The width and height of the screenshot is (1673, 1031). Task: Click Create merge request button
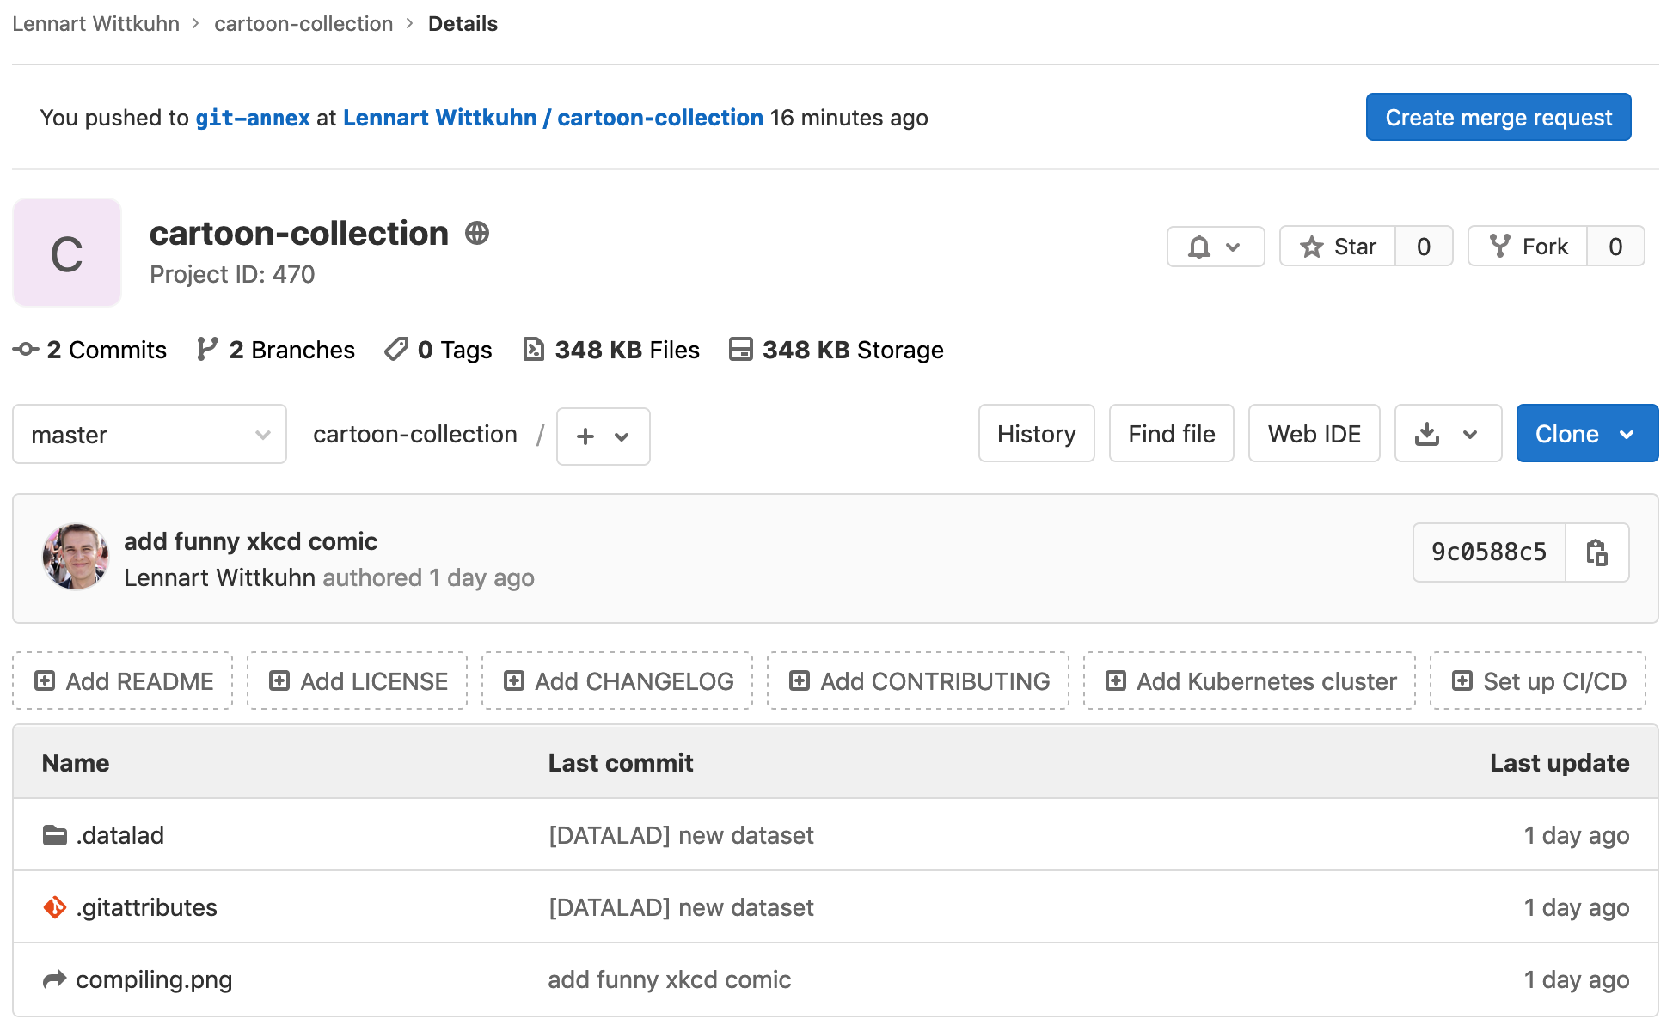click(1498, 118)
